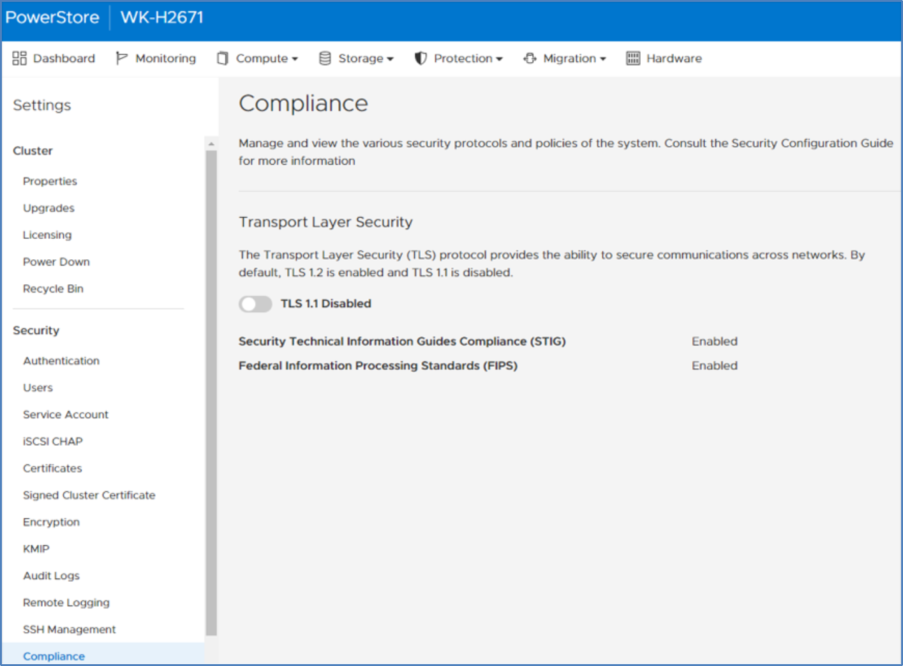This screenshot has height=666, width=903.
Task: Open the Service Account page
Action: [x=66, y=414]
